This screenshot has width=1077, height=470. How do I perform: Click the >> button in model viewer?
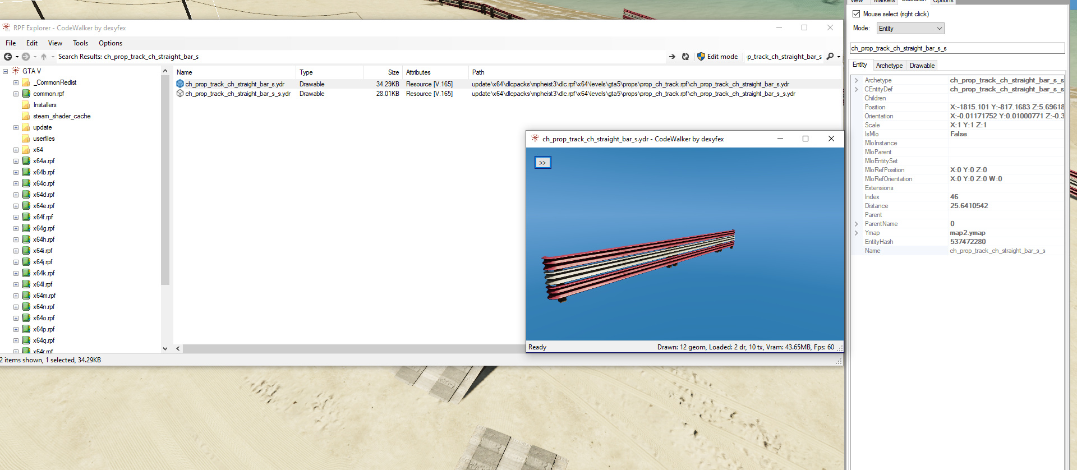[x=542, y=163]
